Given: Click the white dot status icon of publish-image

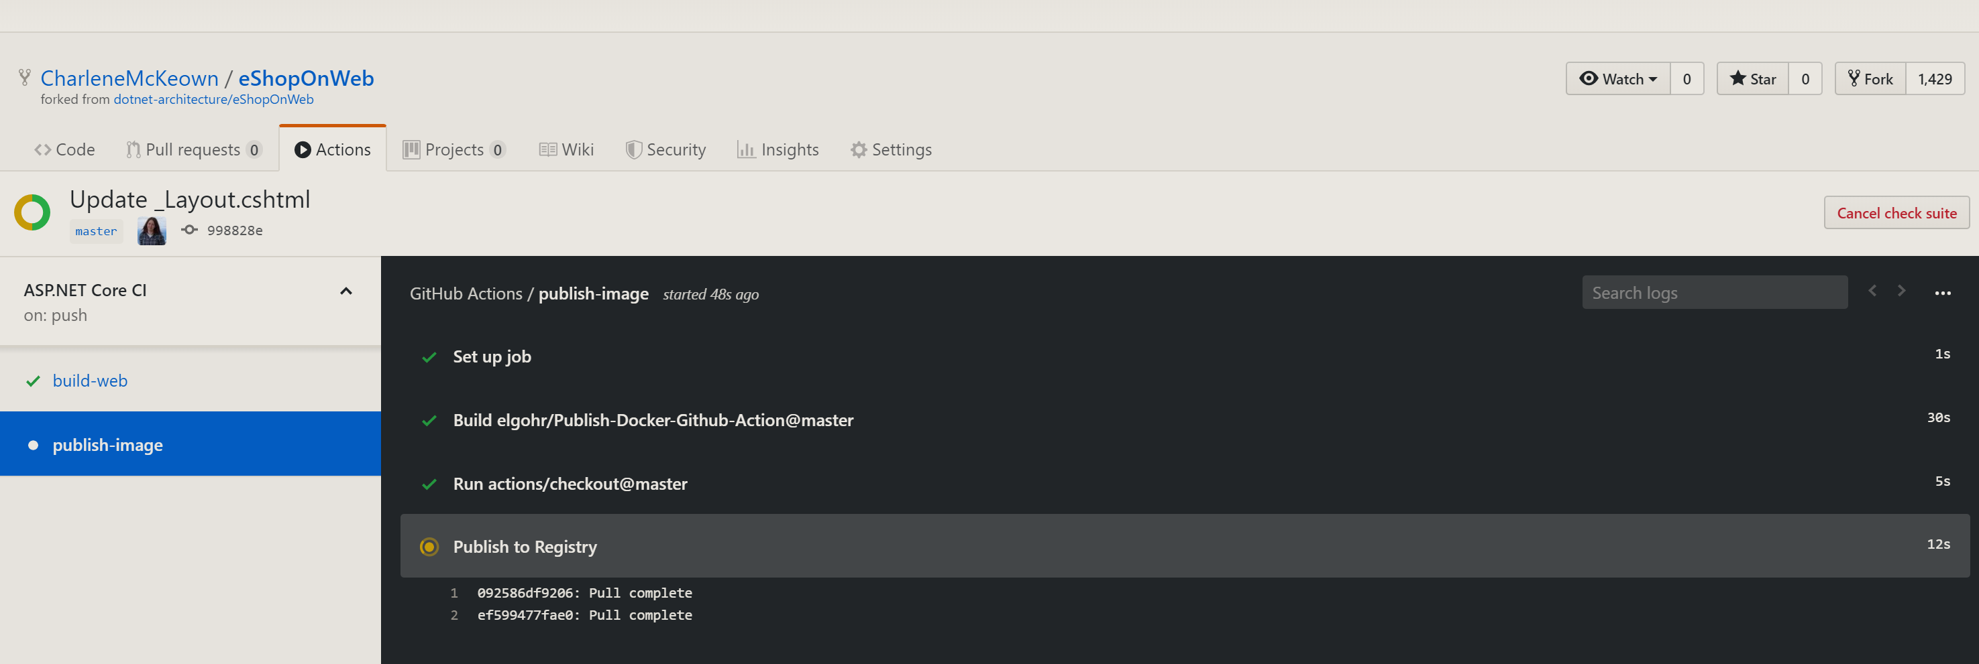Looking at the screenshot, I should [33, 445].
